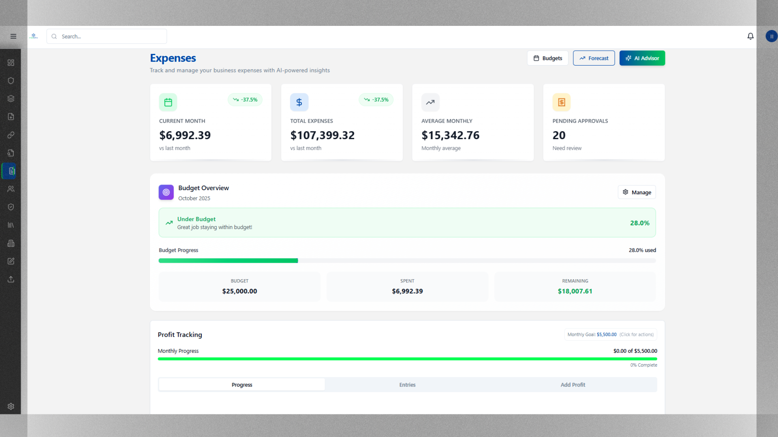The height and width of the screenshot is (437, 778).
Task: Open Settings gear at sidebar bottom
Action: [11, 407]
